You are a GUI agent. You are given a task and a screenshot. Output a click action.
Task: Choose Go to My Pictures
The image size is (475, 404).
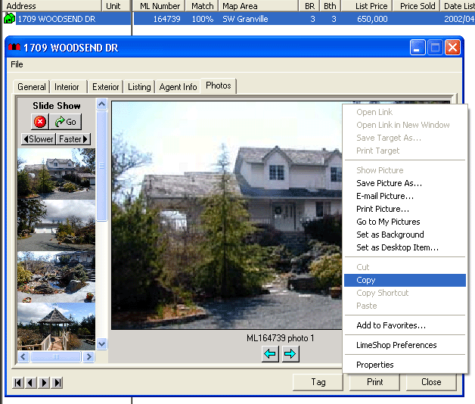[405, 222]
